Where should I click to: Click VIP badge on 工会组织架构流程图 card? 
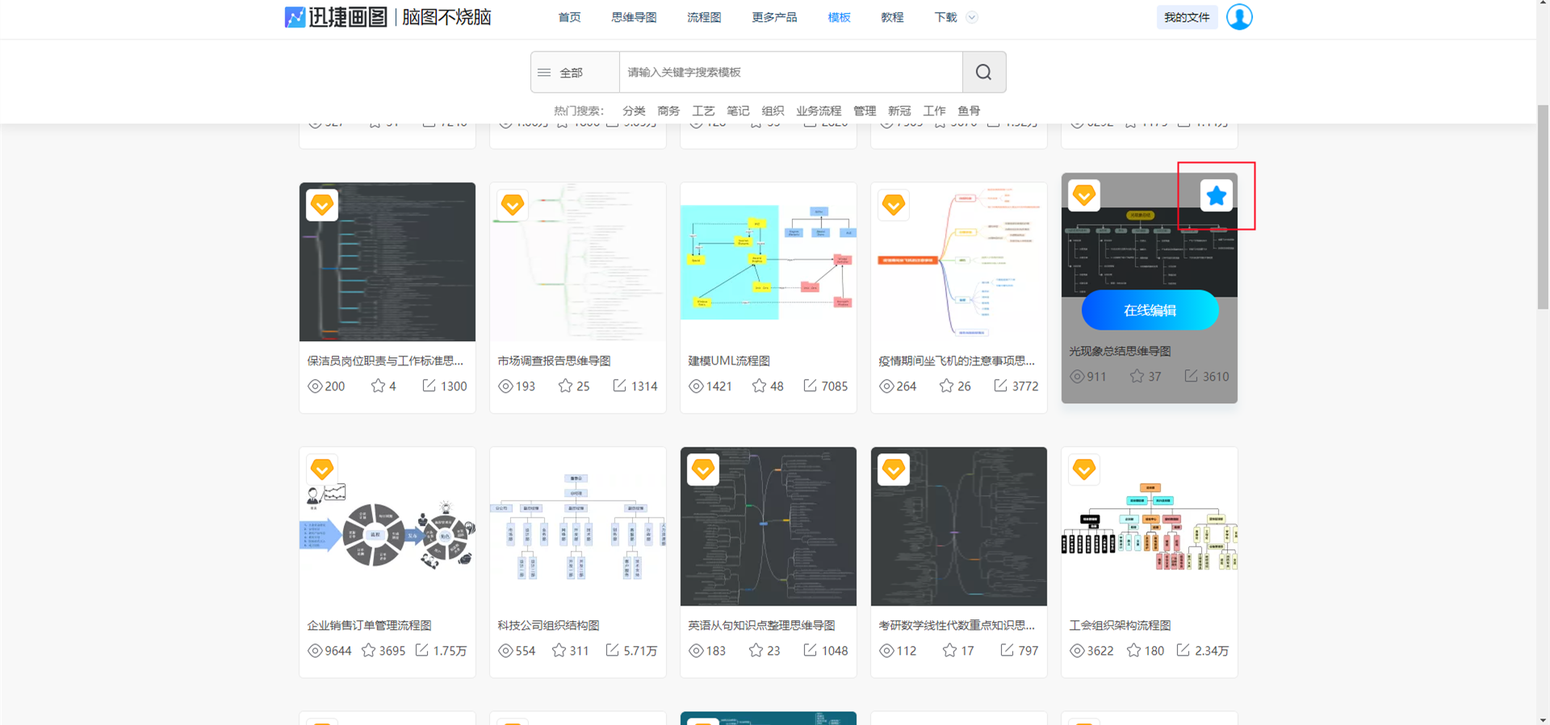pos(1084,469)
